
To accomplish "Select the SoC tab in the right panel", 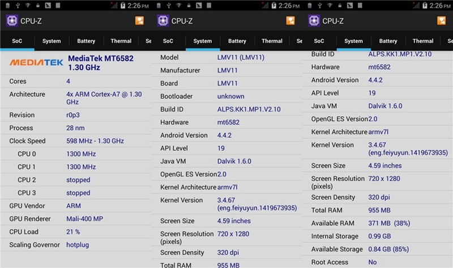I will click(319, 41).
